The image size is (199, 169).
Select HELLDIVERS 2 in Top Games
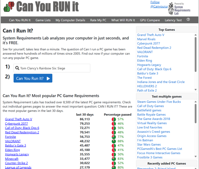click(x=147, y=86)
